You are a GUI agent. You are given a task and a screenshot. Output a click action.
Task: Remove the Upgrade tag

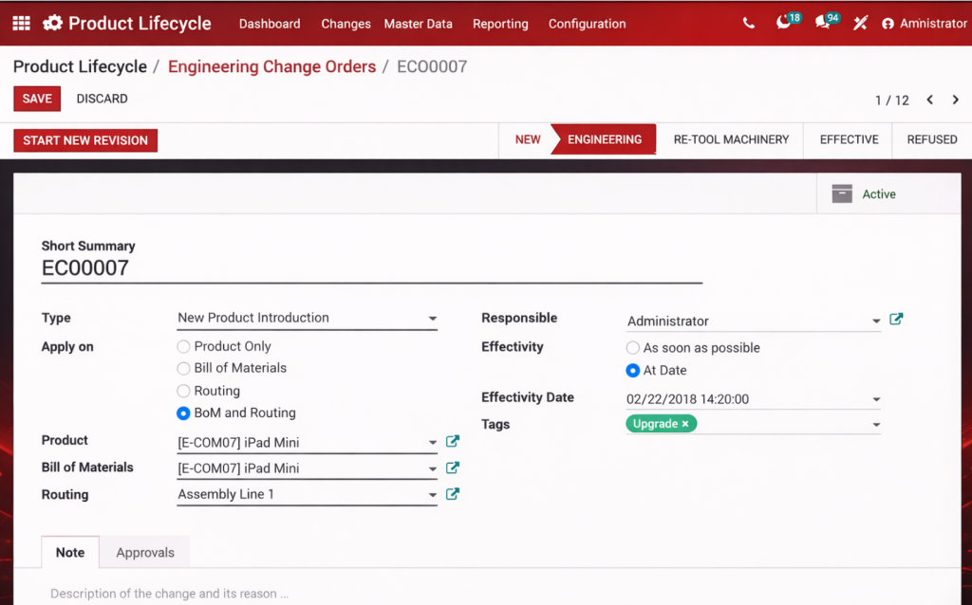point(685,424)
